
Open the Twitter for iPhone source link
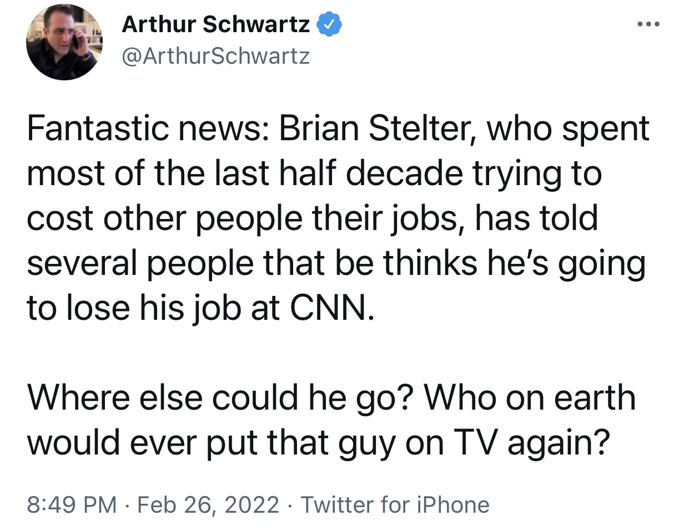[x=395, y=505]
